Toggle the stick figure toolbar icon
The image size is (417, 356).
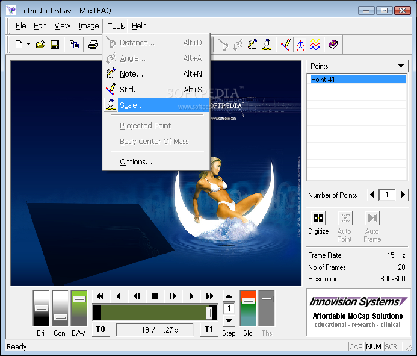pos(300,45)
